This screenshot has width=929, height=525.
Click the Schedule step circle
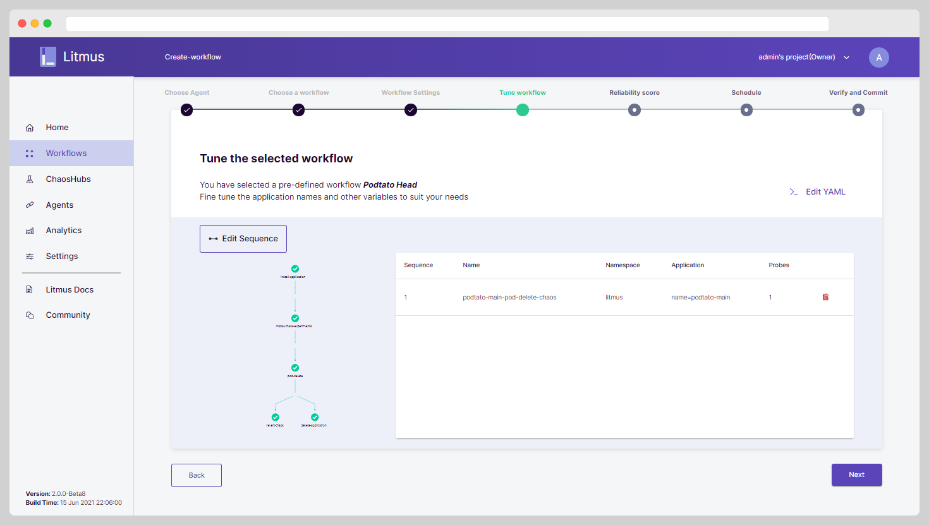coord(746,110)
